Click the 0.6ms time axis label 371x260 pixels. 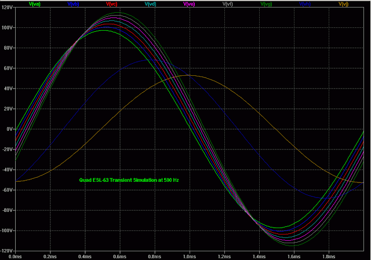[x=120, y=257]
